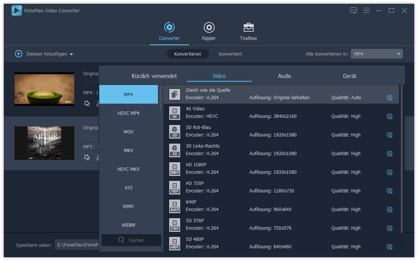Click the edit effects star icon for MP3 file
Screen dimensions: 418x261
87,157
